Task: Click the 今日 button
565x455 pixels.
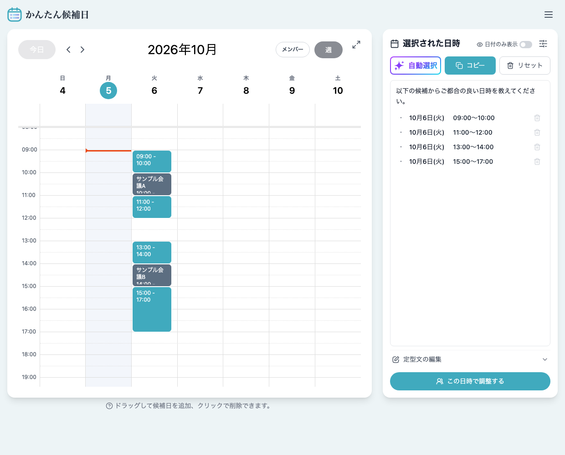Action: pos(37,50)
